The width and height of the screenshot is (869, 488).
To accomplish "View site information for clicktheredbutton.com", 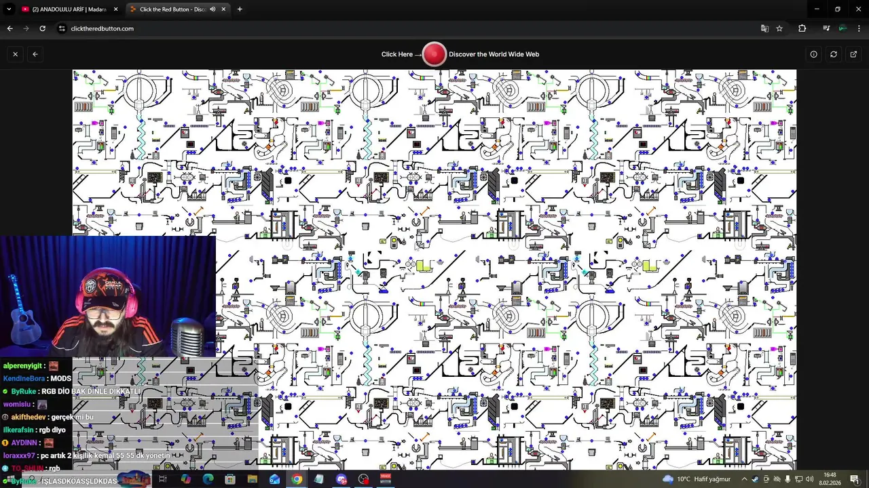I will pos(62,28).
